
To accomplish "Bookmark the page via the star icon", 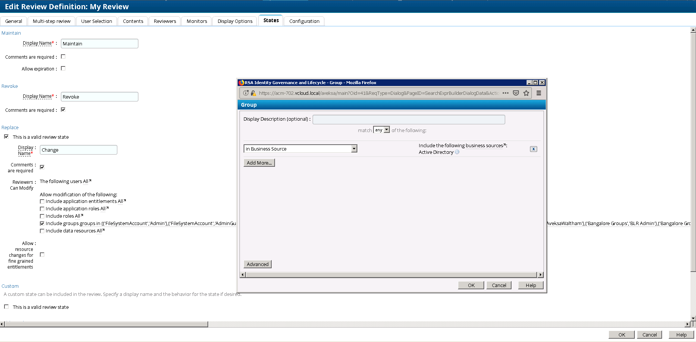I will pyautogui.click(x=526, y=93).
